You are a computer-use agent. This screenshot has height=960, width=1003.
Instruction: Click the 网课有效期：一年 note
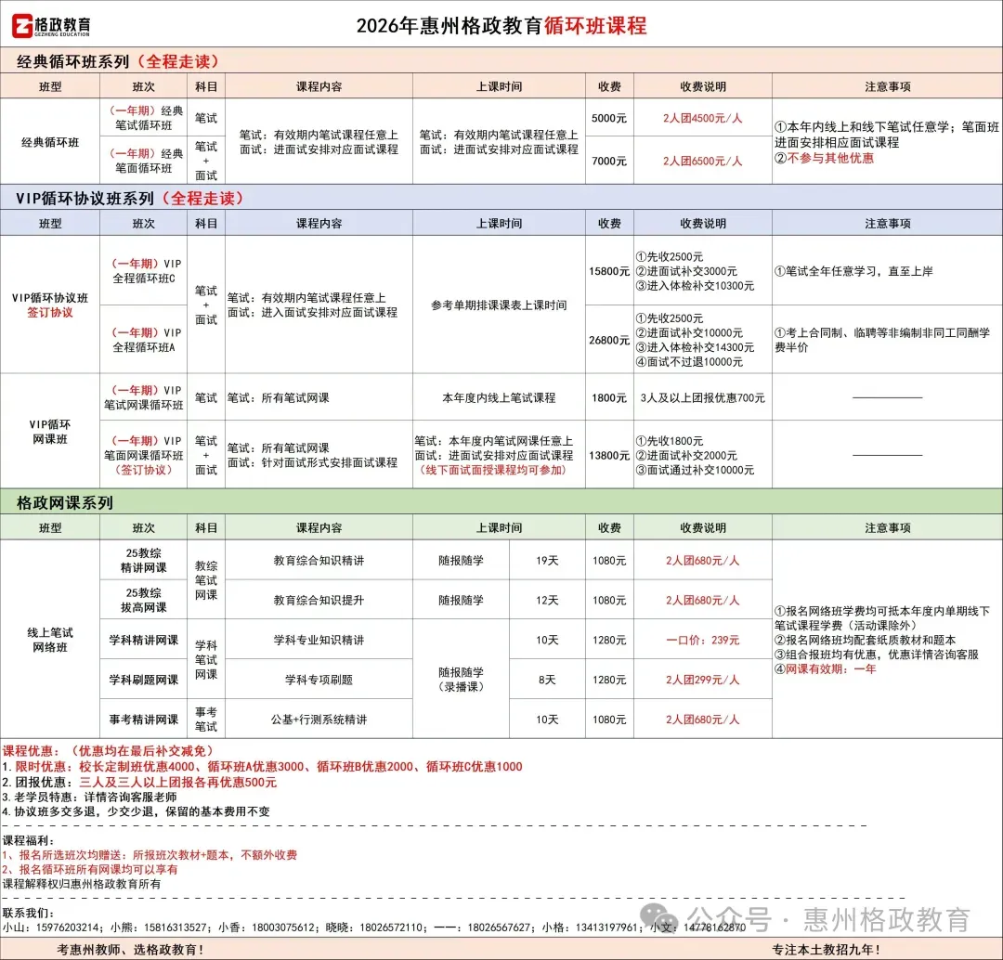pyautogui.click(x=826, y=669)
